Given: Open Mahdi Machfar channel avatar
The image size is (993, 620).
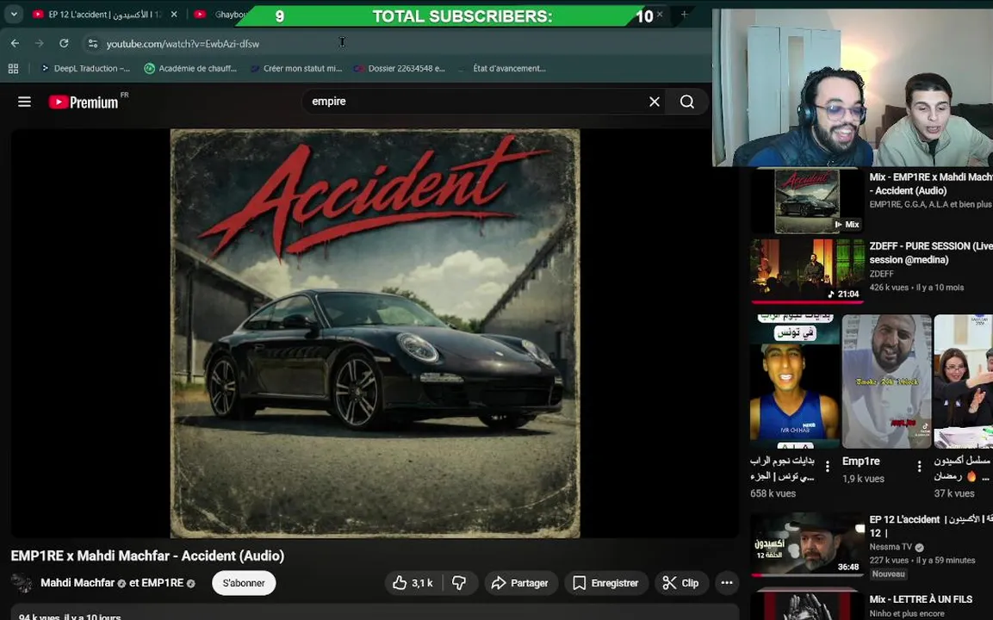Looking at the screenshot, I should (22, 583).
